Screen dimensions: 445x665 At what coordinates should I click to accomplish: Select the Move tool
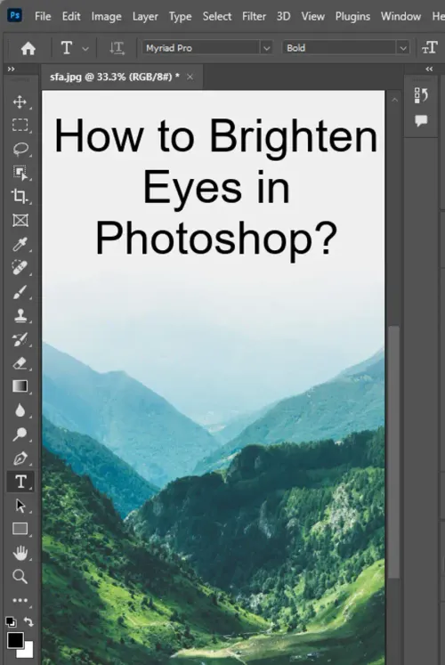20,101
